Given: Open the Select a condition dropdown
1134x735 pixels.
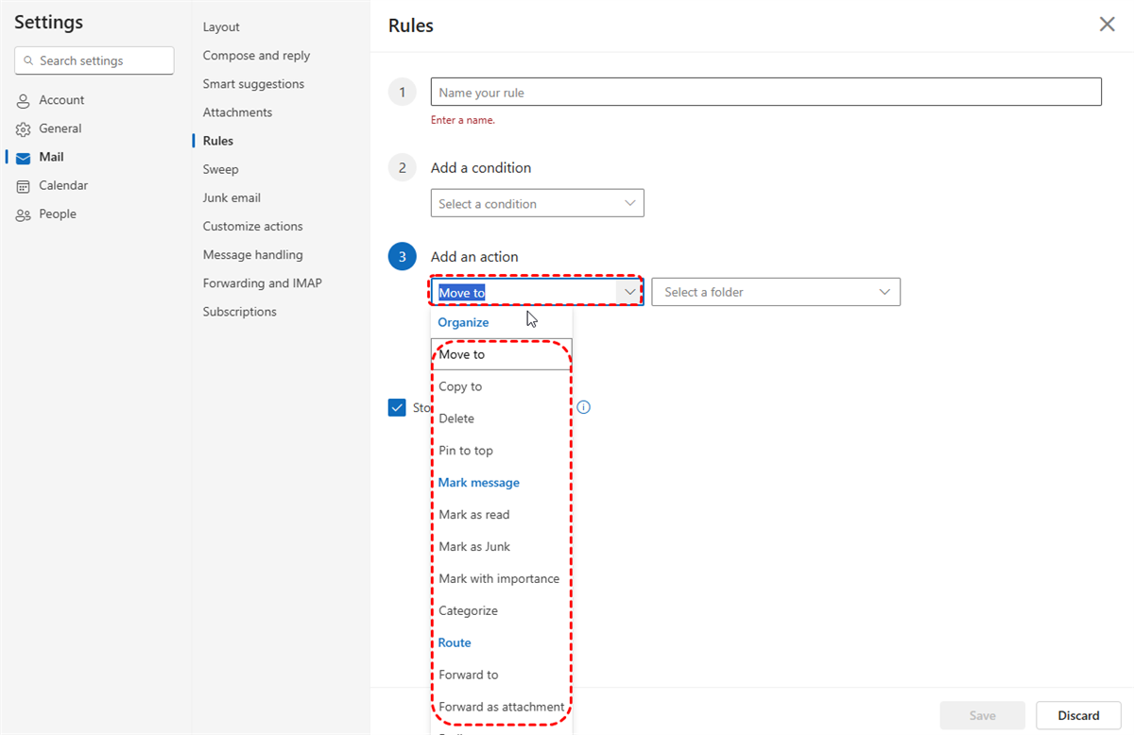Looking at the screenshot, I should click(x=537, y=203).
